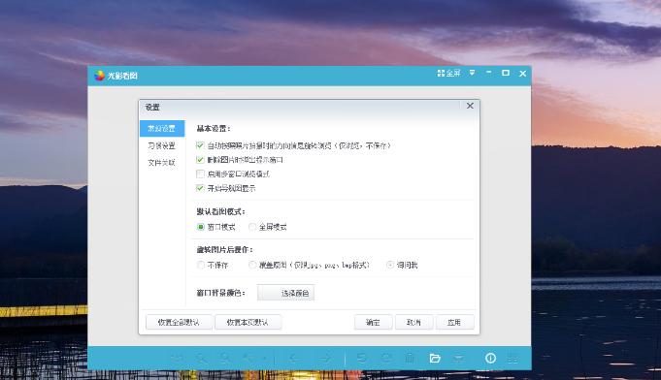
Task: Open the title bar dropdown menu triangle
Action: [472, 73]
